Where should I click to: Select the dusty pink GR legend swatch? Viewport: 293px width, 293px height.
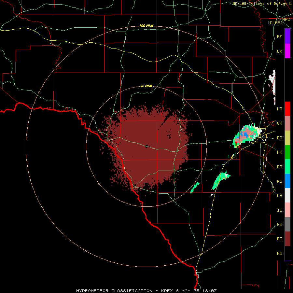287,123
